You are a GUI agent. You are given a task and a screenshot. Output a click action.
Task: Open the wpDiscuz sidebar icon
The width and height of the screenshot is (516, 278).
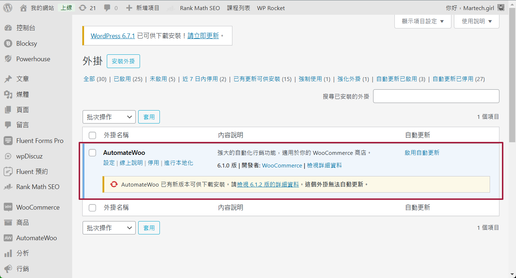8,156
